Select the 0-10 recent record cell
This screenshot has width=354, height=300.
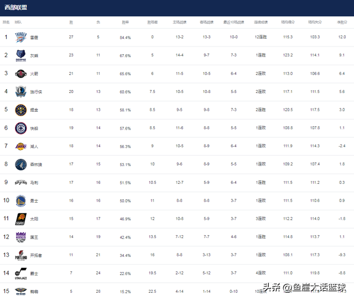pos(233,291)
